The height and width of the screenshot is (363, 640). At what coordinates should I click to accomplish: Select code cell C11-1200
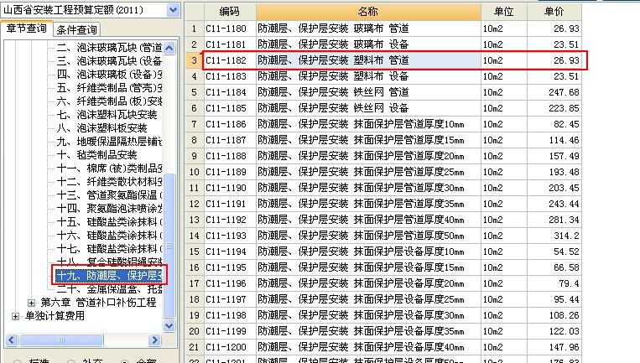[230, 347]
